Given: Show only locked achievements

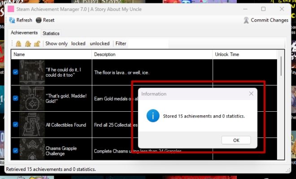Looking at the screenshot, I should (78, 44).
